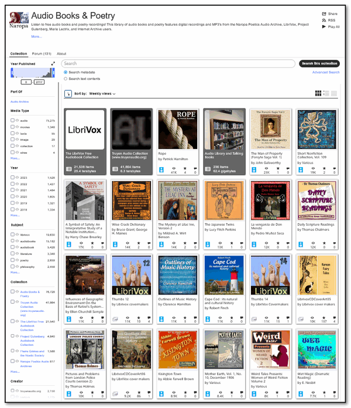
Task: Toggle sort direction icon beside Sort by
Action: 68,94
